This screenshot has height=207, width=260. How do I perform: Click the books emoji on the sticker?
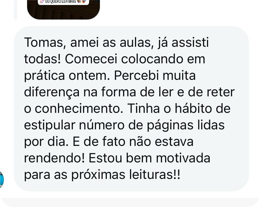(x=79, y=1)
